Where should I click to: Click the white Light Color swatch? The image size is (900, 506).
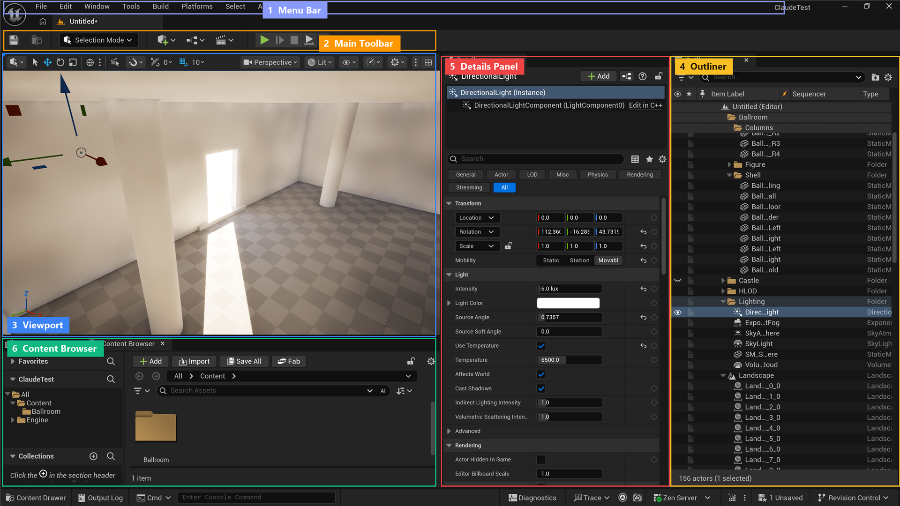pyautogui.click(x=568, y=303)
